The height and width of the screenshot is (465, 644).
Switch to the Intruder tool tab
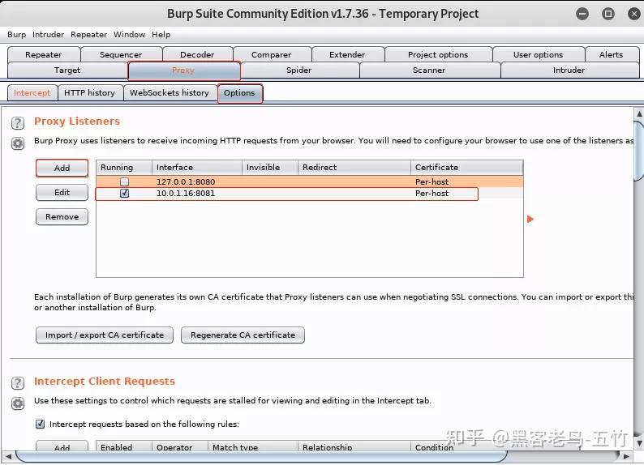pyautogui.click(x=569, y=70)
